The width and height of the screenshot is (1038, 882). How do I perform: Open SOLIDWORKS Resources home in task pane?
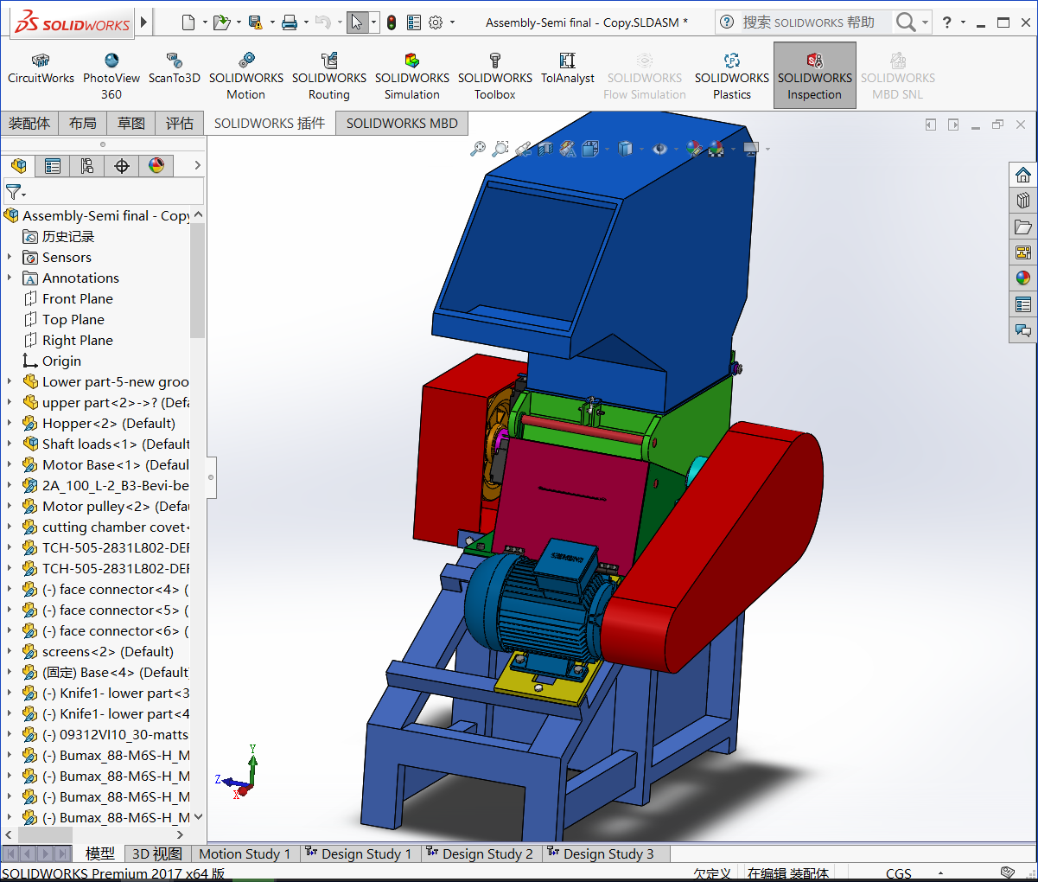(x=1023, y=175)
